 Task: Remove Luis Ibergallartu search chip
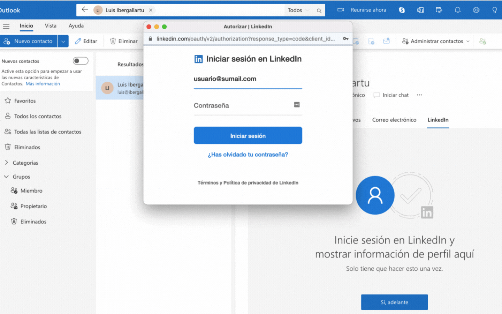[x=151, y=10]
